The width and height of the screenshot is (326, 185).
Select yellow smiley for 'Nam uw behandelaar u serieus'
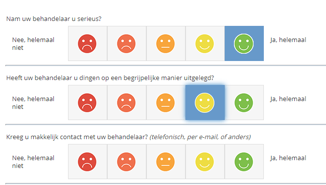[x=205, y=43]
